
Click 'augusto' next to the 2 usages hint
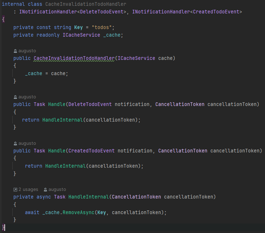pyautogui.click(x=58, y=189)
